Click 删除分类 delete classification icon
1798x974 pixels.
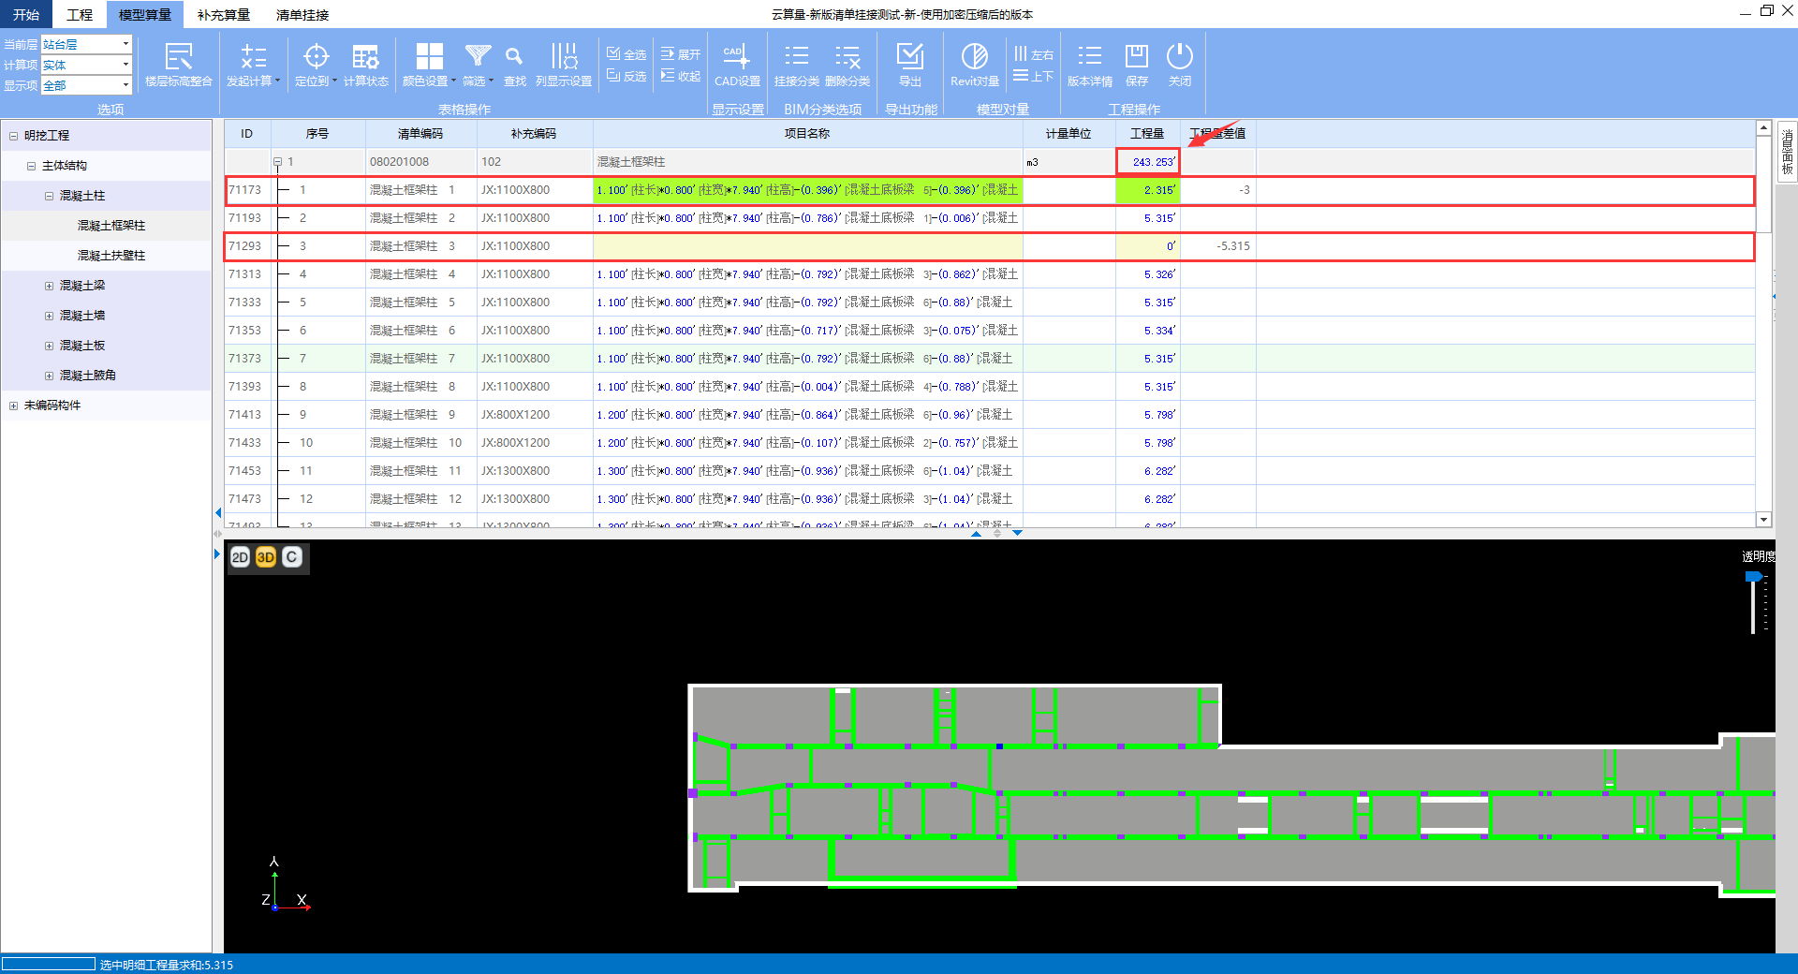pyautogui.click(x=847, y=64)
